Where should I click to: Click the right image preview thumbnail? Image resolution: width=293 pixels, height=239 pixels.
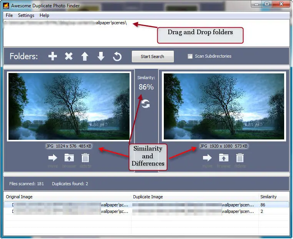[x=224, y=106]
